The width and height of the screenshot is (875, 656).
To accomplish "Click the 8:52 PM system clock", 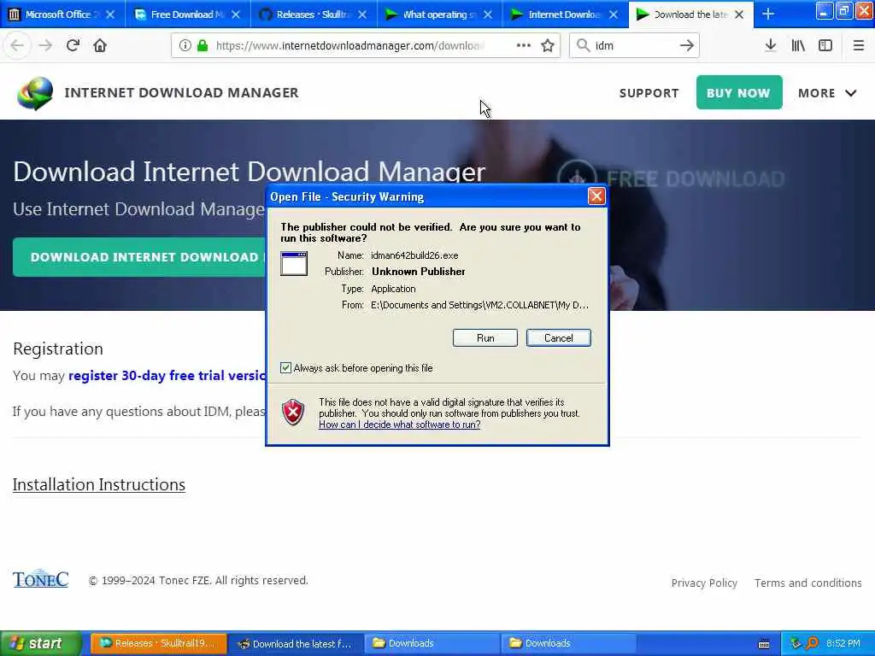I will [x=843, y=644].
